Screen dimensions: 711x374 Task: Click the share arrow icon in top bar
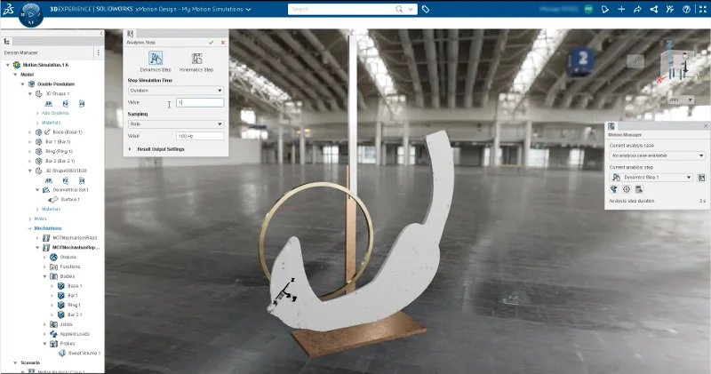tap(635, 9)
